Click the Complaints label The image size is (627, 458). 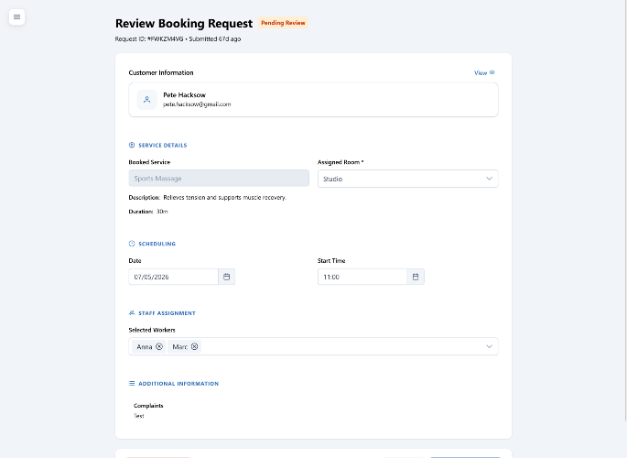point(148,406)
